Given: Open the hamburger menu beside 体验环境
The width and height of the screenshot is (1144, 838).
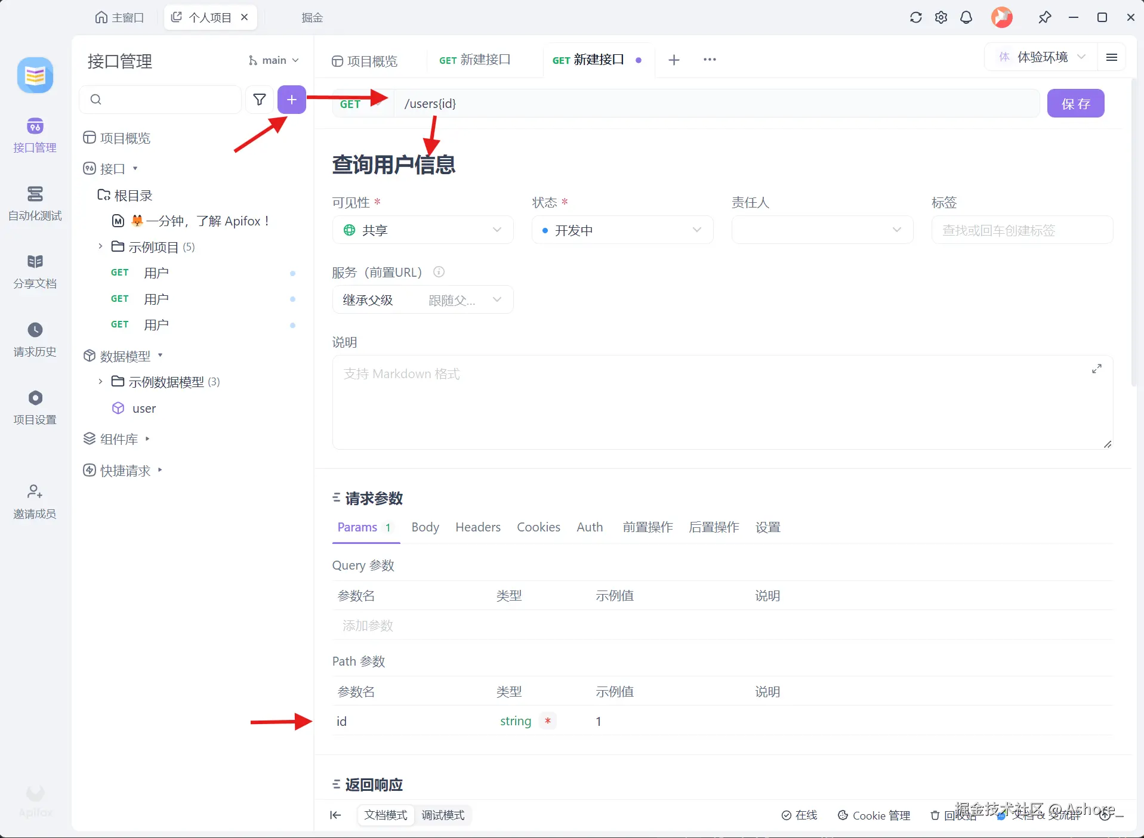Looking at the screenshot, I should (x=1112, y=57).
